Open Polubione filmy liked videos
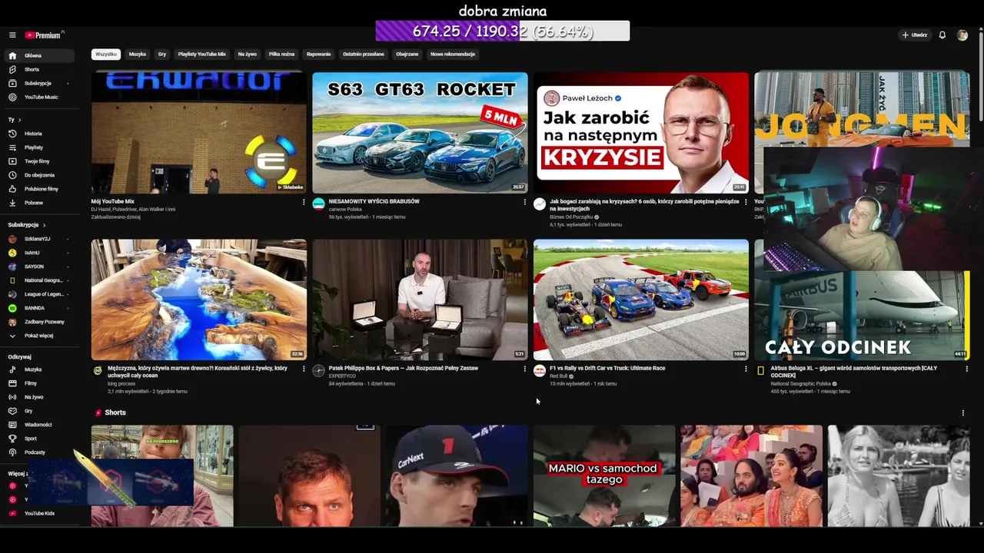The image size is (984, 553). 38,189
